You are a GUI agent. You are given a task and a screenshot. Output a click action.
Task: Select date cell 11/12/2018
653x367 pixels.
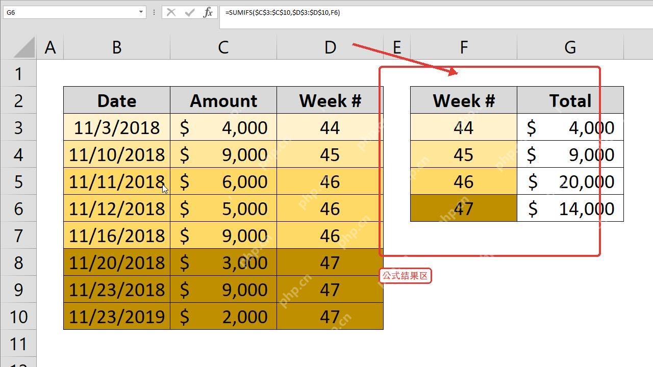pos(117,208)
